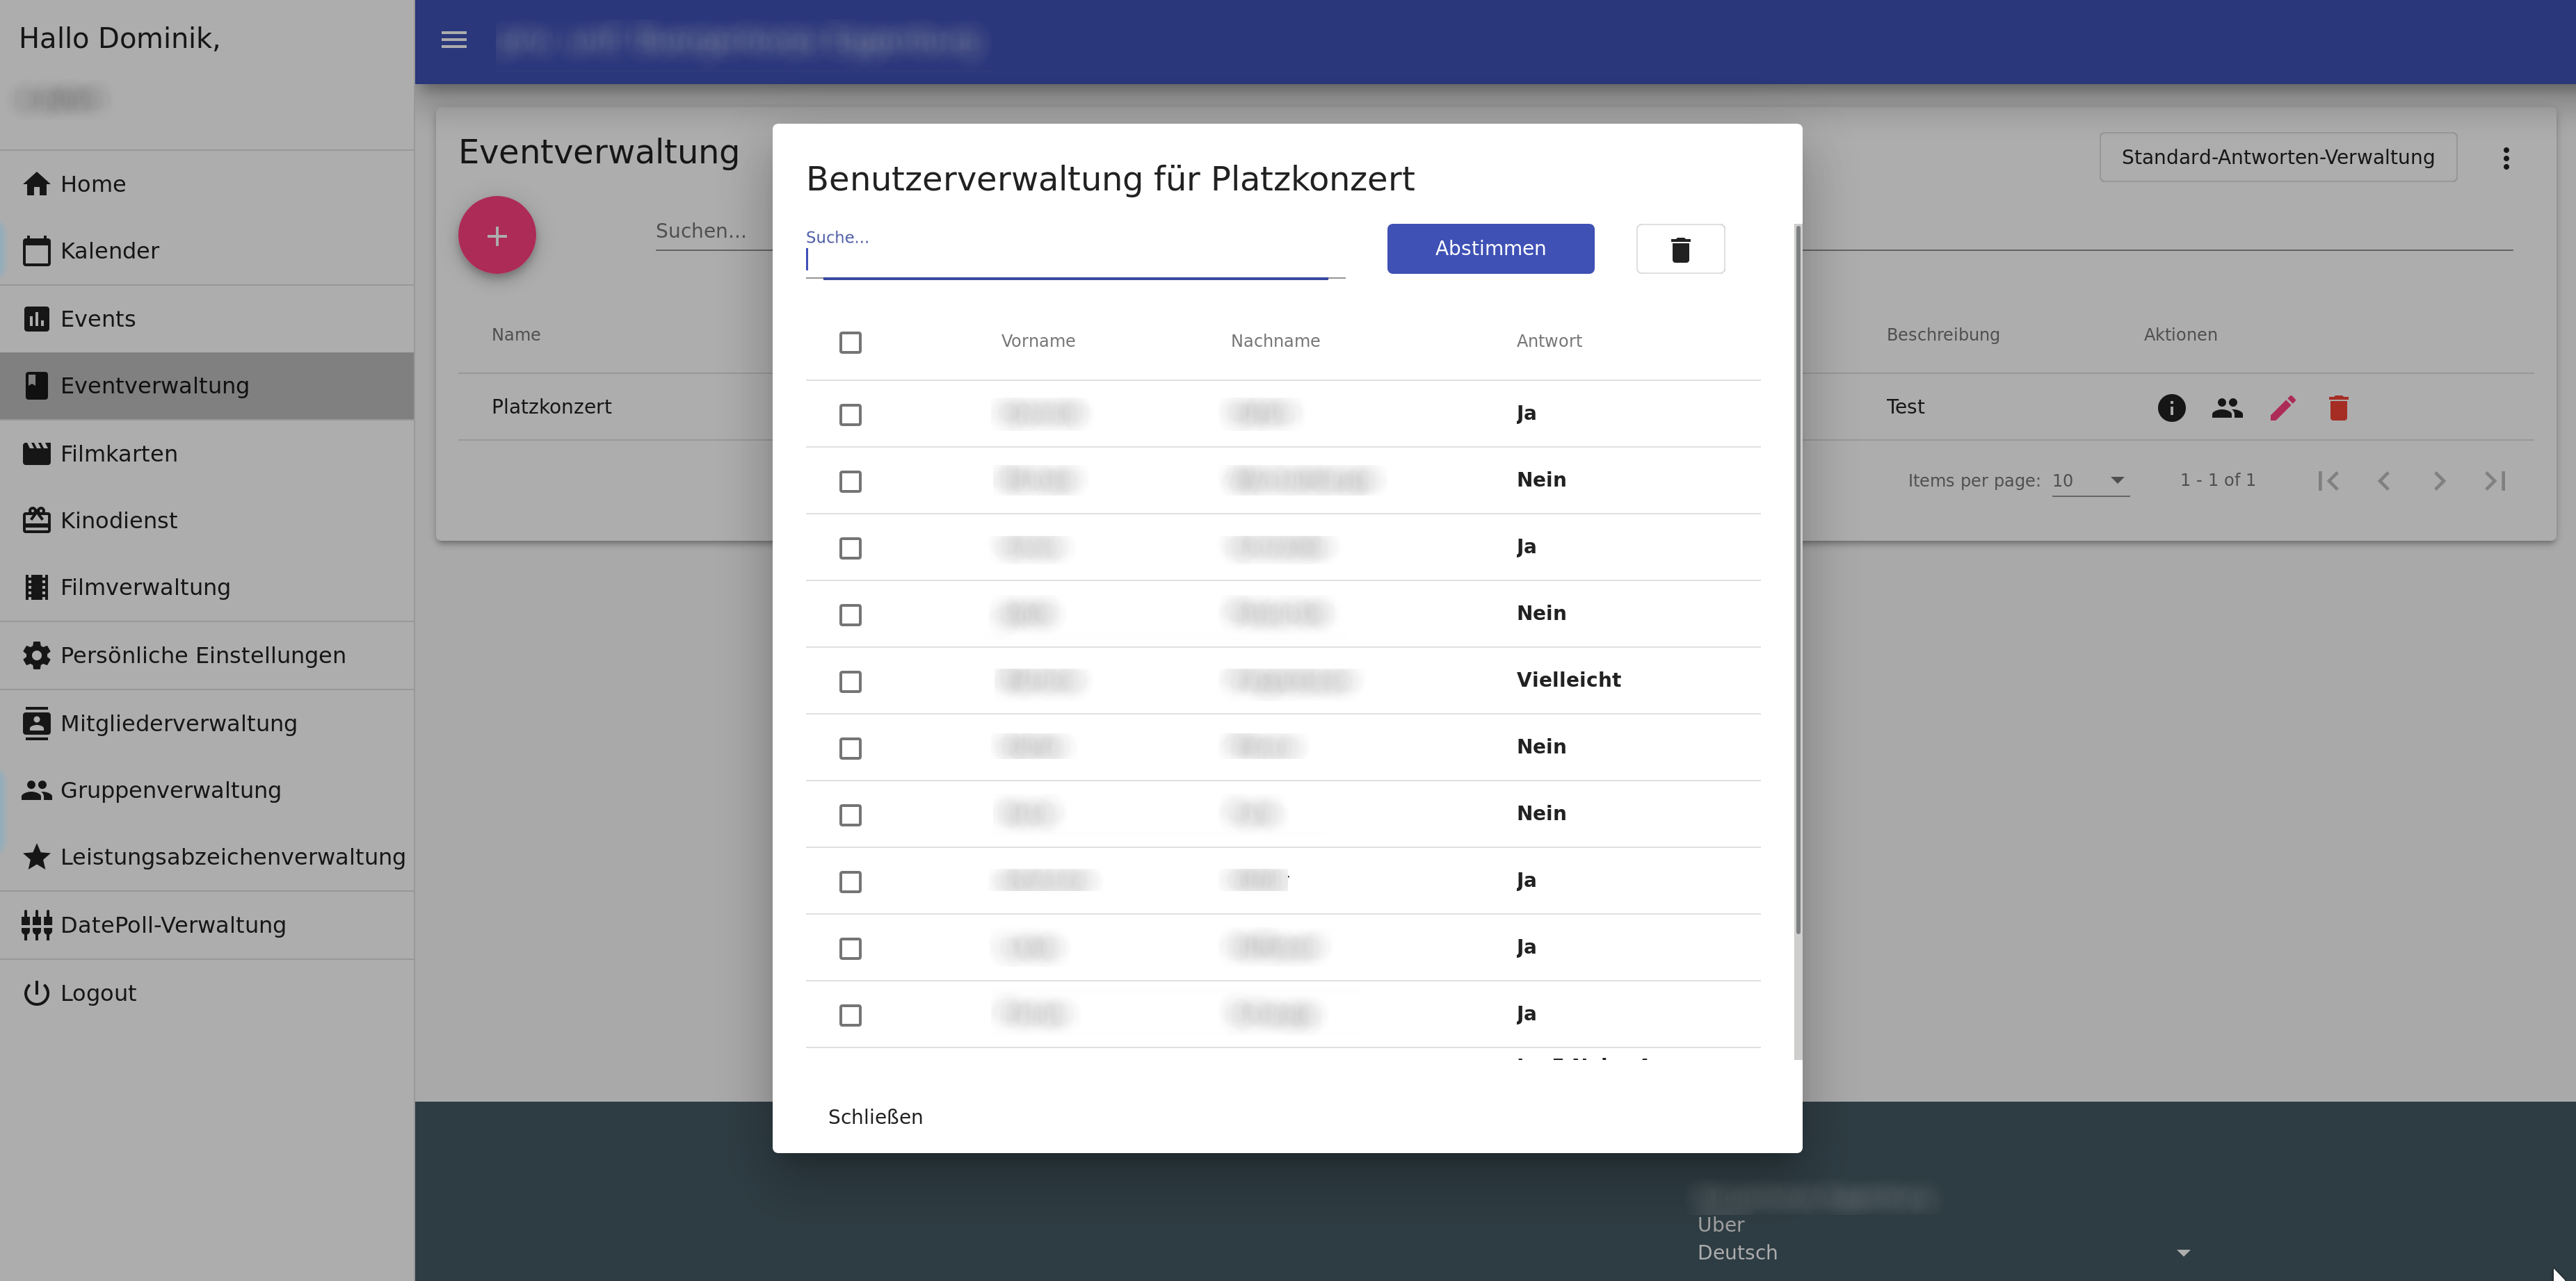Check the fourth row with answer Nein
The width and height of the screenshot is (2576, 1281).
[850, 616]
